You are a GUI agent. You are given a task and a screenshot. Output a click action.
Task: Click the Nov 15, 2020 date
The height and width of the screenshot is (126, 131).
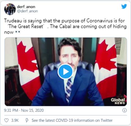[x=32, y=110]
